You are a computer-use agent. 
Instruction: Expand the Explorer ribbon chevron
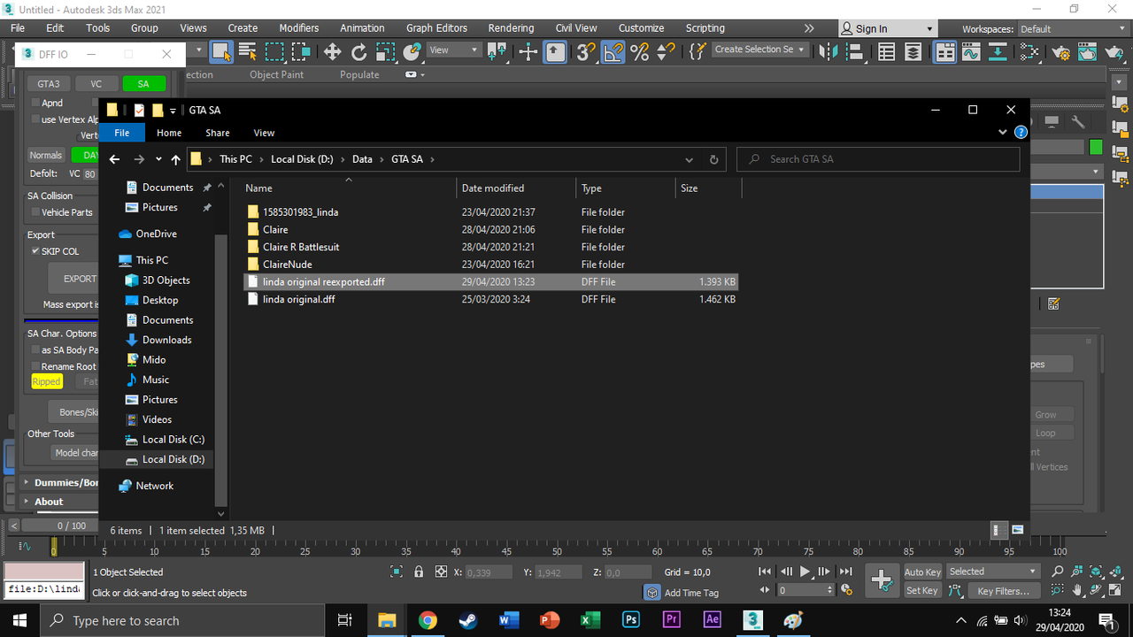(1002, 133)
